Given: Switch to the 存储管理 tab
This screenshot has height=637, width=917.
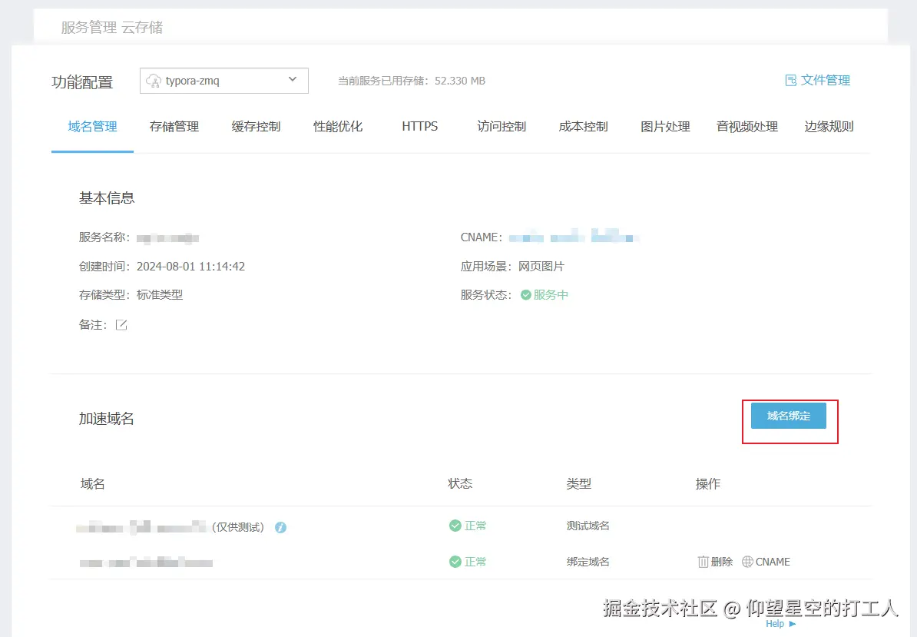Looking at the screenshot, I should [x=174, y=126].
